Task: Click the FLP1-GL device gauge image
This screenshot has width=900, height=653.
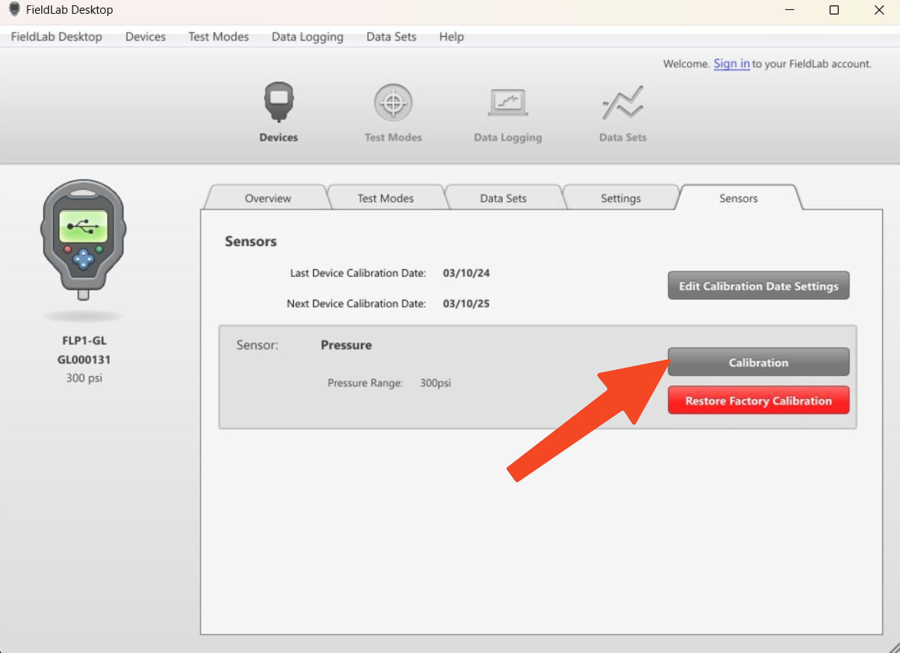Action: 83,240
